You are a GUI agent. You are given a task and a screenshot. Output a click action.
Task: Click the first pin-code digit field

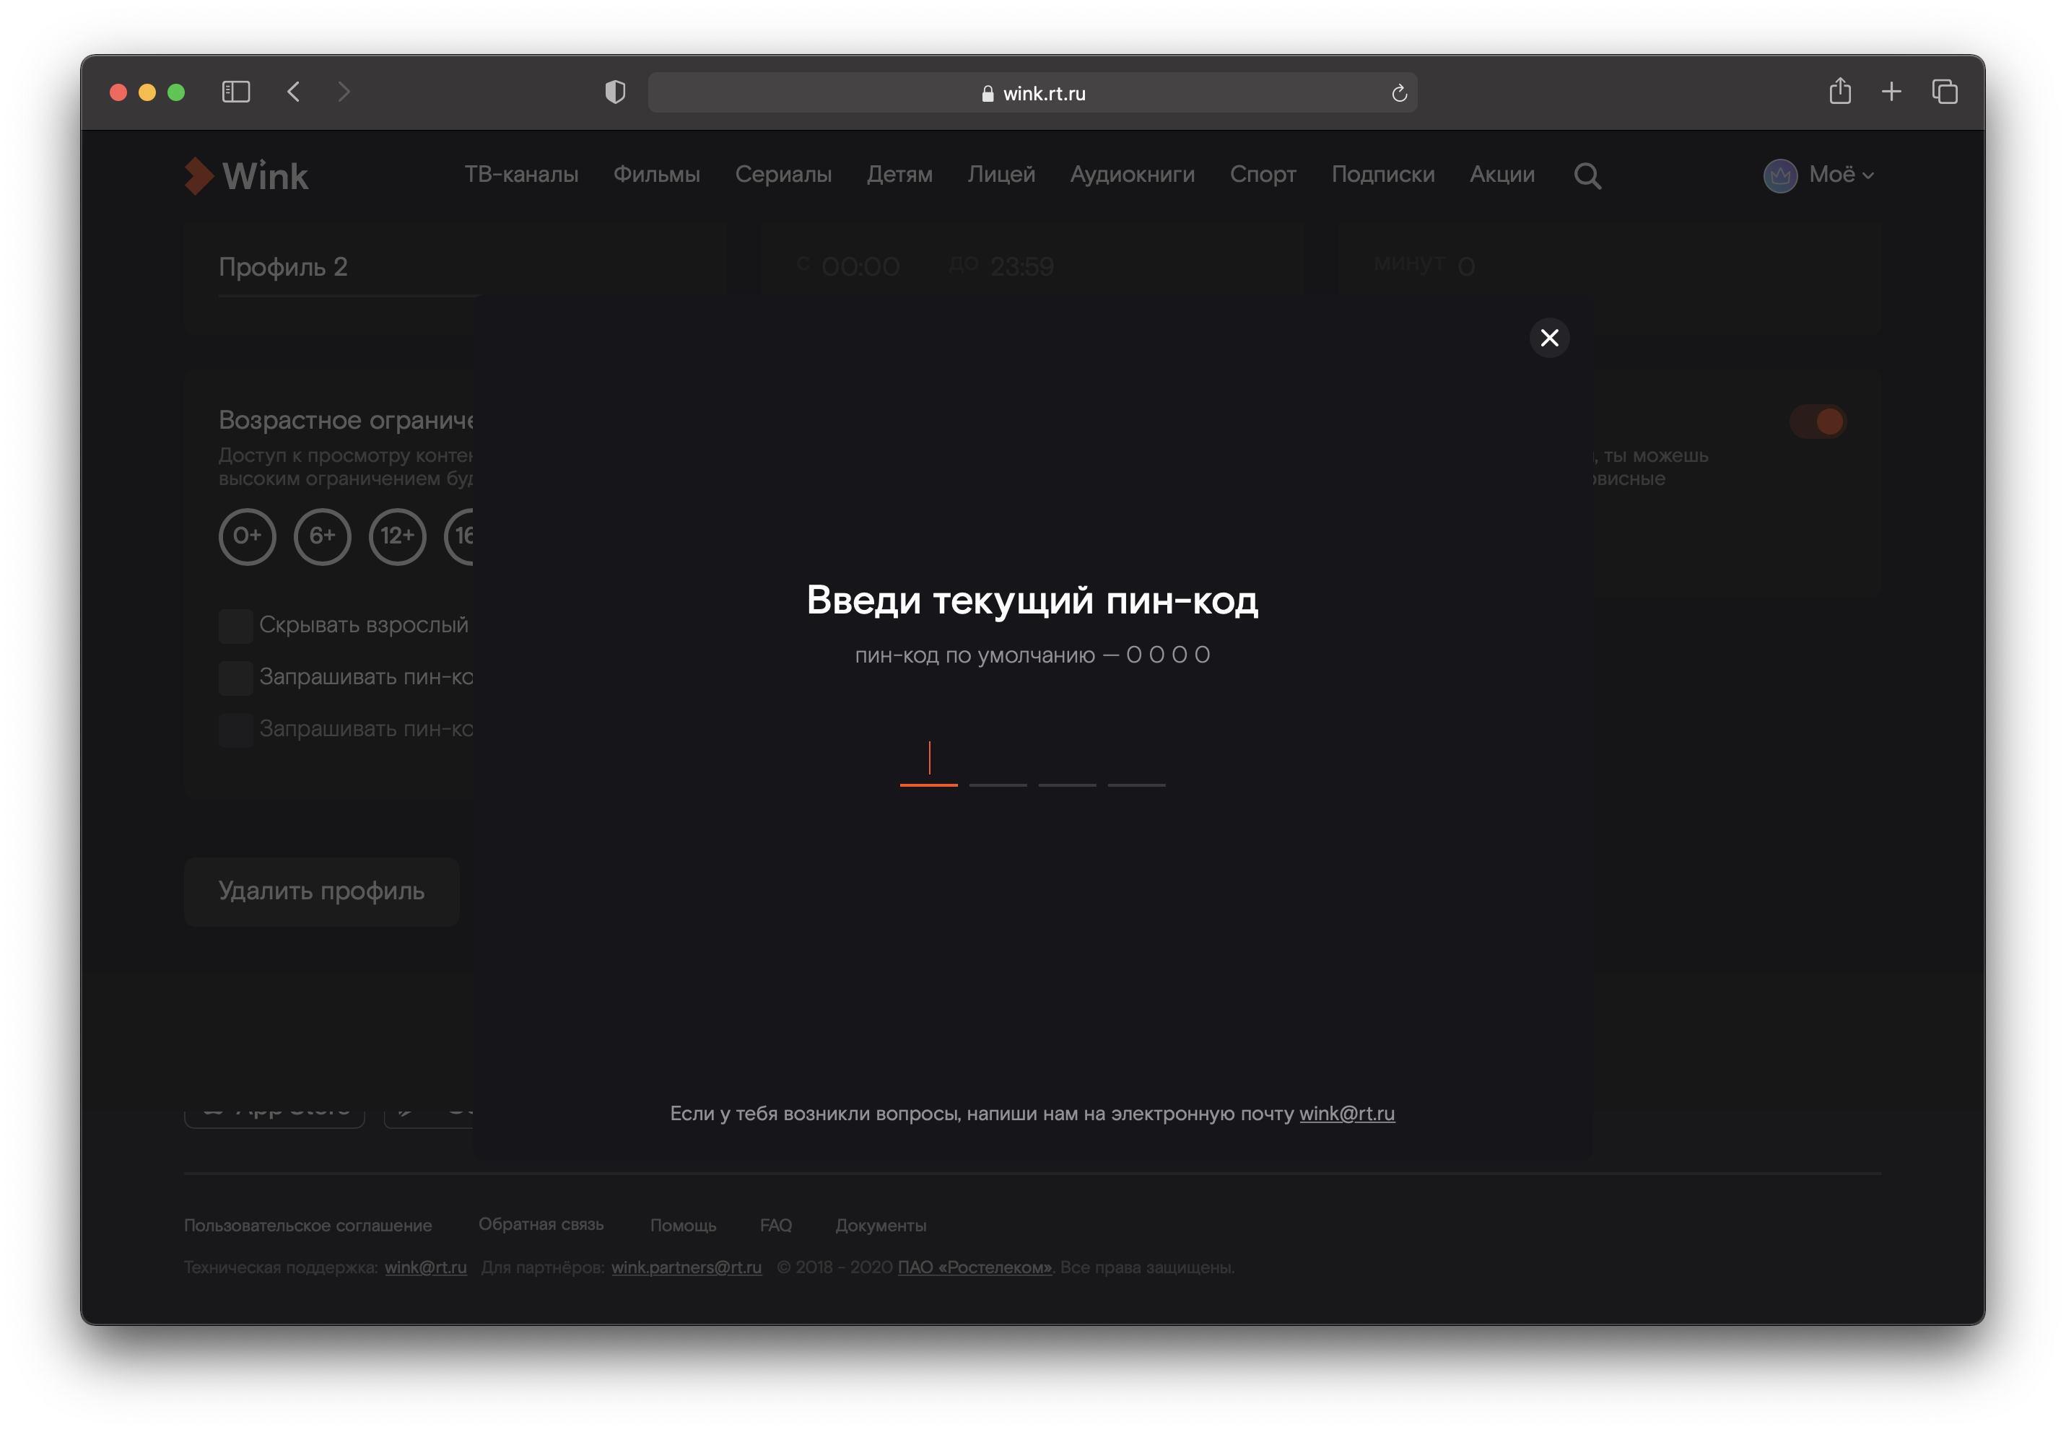coord(928,763)
